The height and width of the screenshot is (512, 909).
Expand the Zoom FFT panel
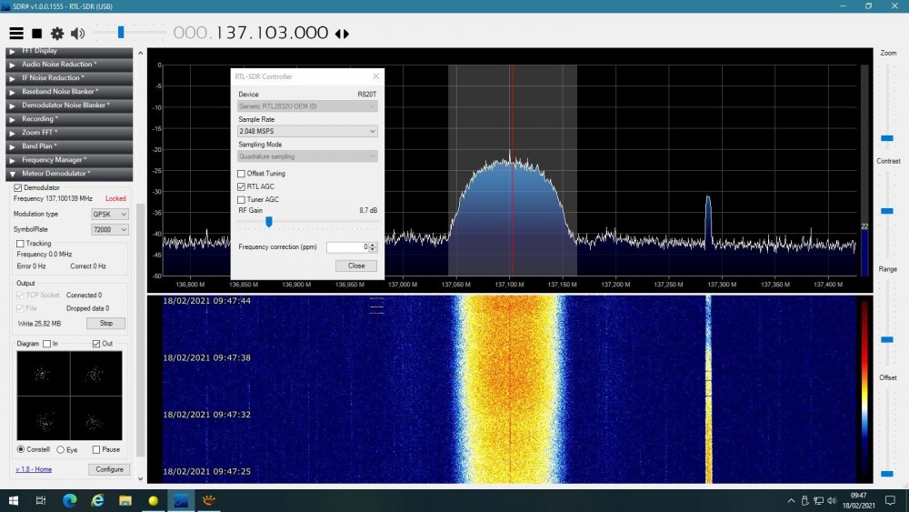coord(69,132)
